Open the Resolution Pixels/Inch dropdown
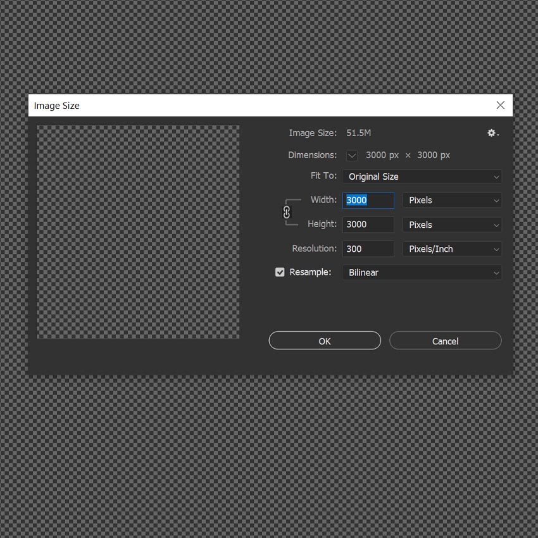The height and width of the screenshot is (538, 538). [x=452, y=249]
